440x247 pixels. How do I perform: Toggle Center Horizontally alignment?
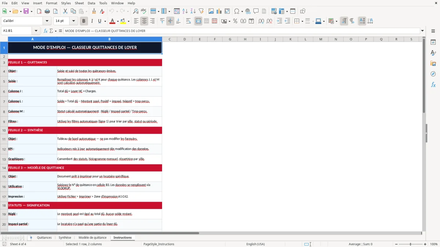[x=144, y=21]
